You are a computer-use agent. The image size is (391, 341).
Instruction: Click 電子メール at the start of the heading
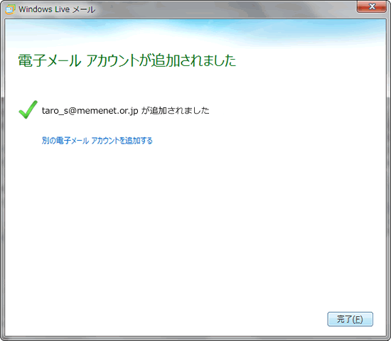click(x=49, y=61)
